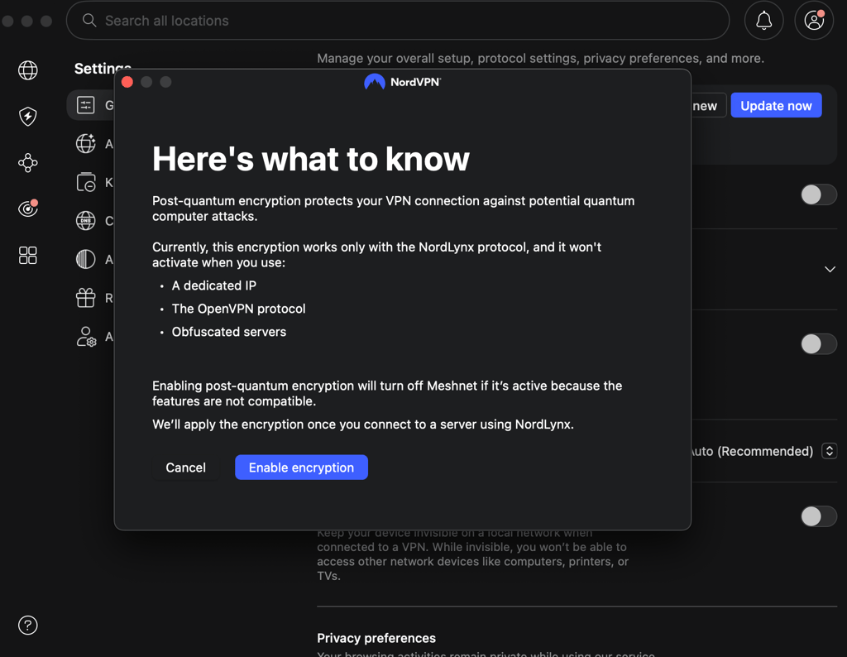847x657 pixels.
Task: Open the Dark Web Monitor radar icon
Action: pos(27,208)
